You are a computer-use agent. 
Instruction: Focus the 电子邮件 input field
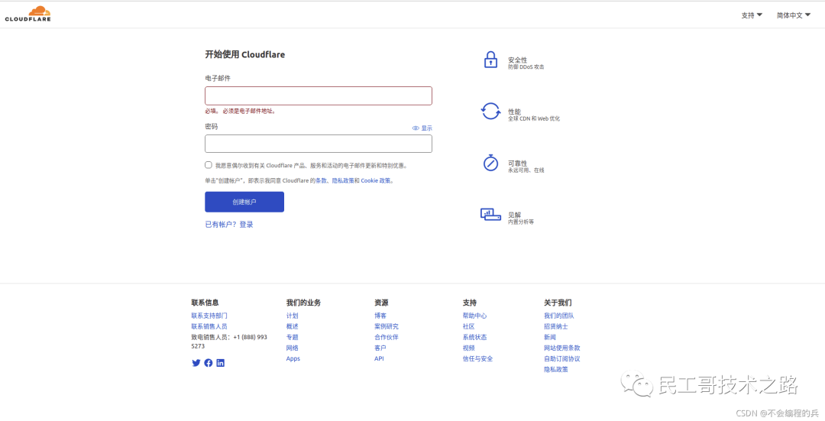coord(318,96)
